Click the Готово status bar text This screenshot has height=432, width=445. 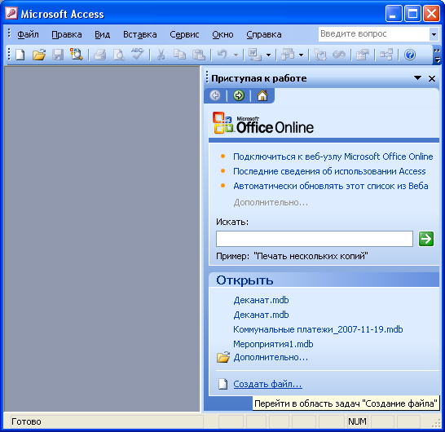(26, 421)
